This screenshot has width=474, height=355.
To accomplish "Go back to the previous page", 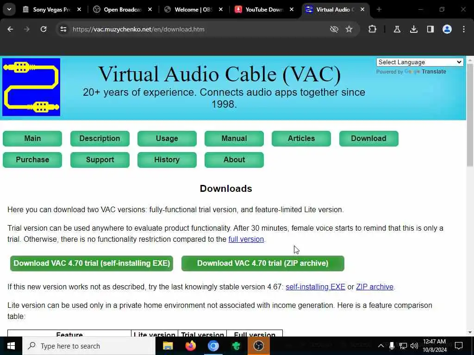I will coord(10,29).
